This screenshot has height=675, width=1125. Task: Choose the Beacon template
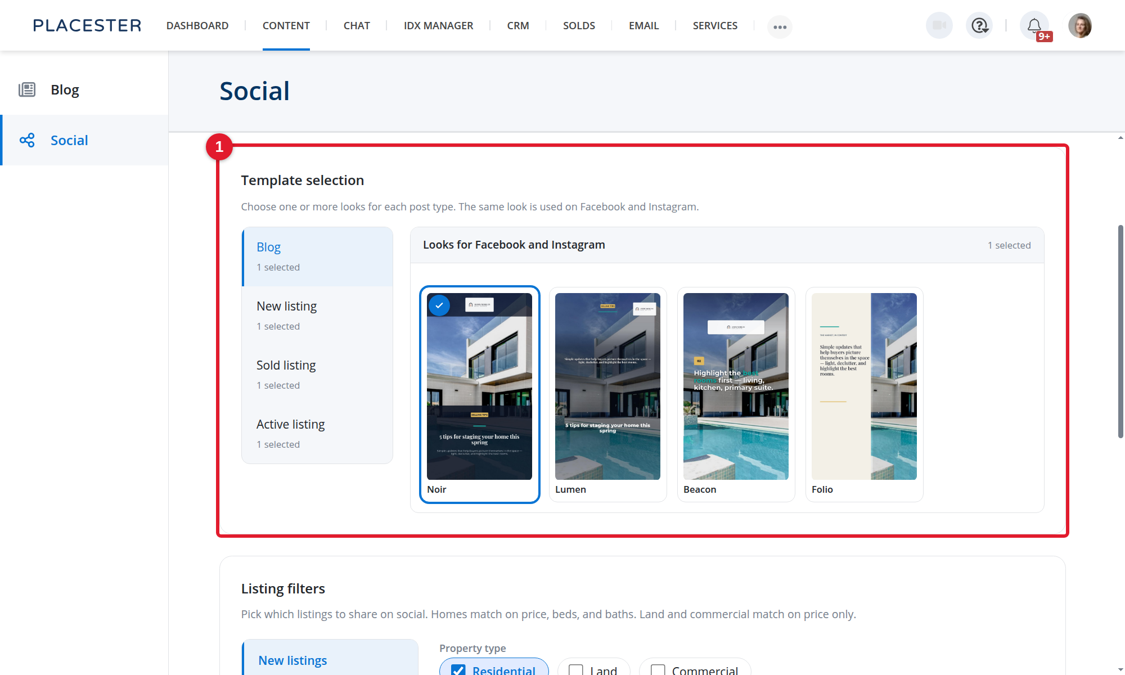point(736,394)
